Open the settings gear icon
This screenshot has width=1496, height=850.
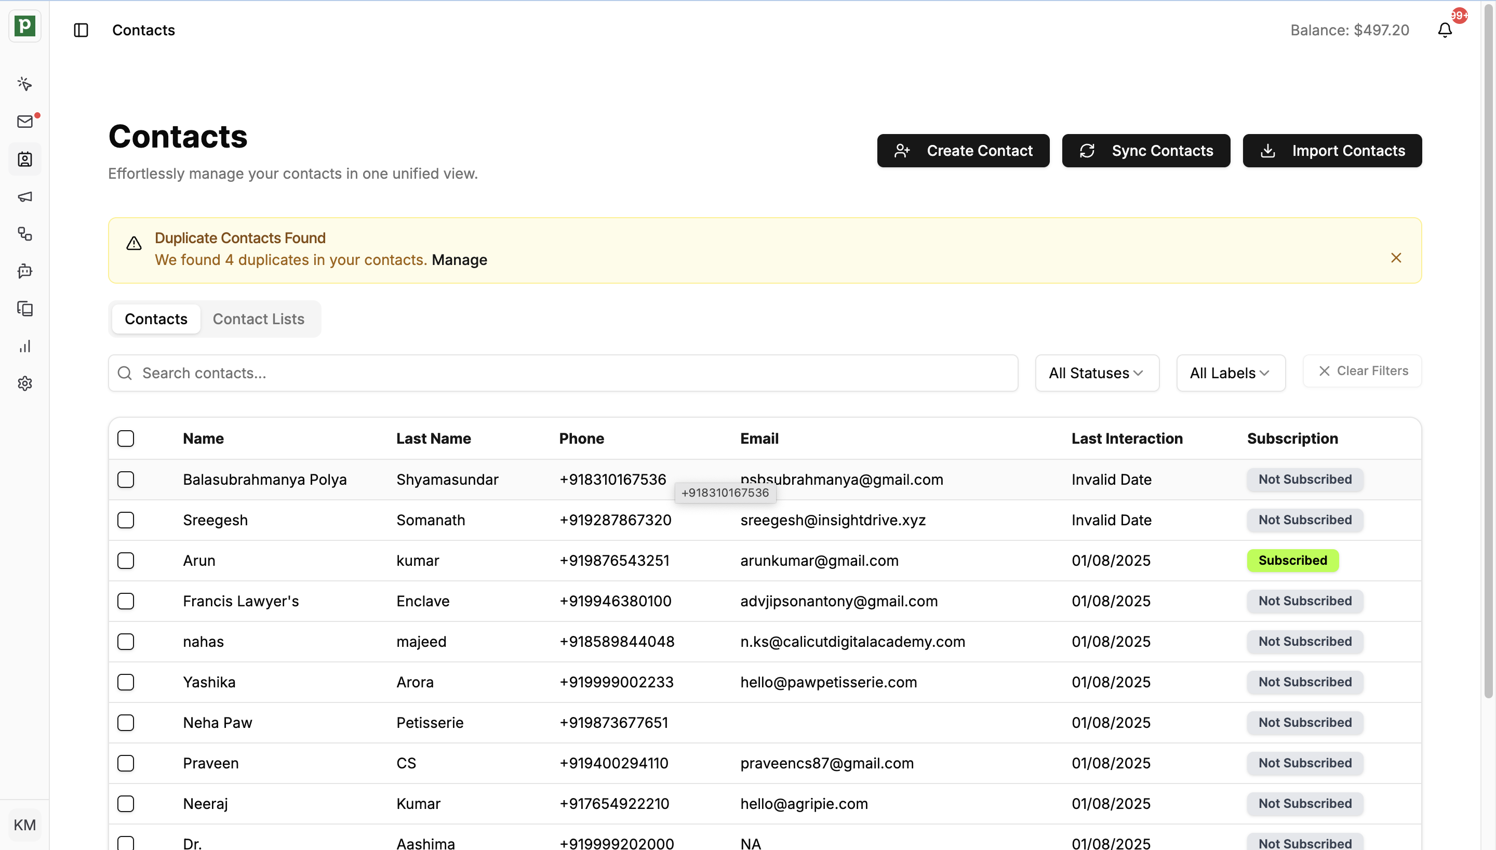point(25,383)
